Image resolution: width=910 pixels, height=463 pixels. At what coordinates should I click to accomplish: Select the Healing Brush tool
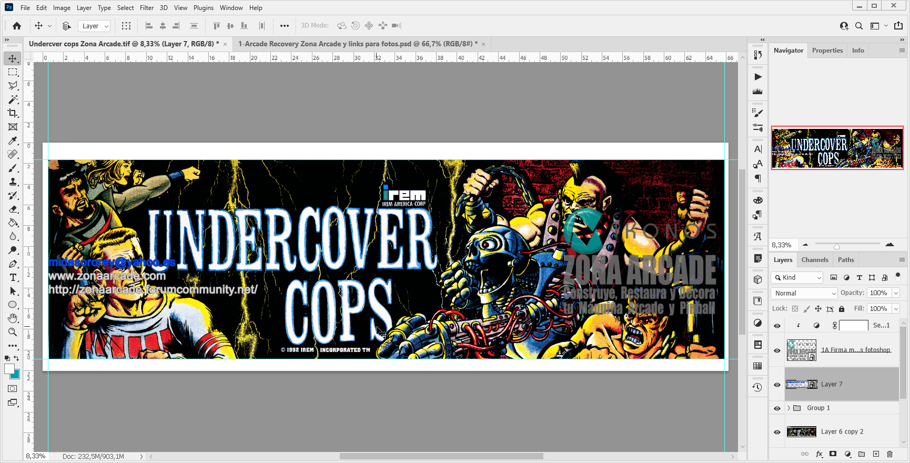(x=13, y=154)
